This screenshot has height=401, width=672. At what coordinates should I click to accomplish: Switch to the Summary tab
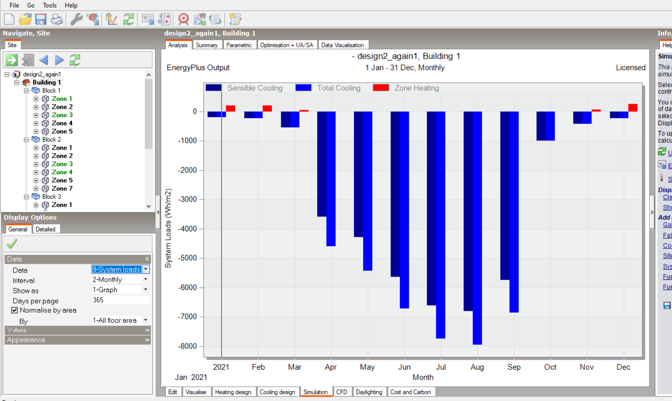[206, 45]
